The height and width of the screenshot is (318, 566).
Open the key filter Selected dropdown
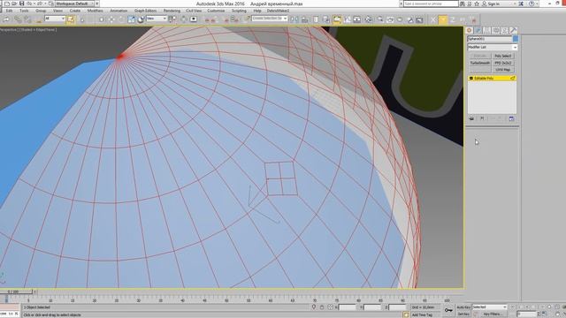click(489, 307)
